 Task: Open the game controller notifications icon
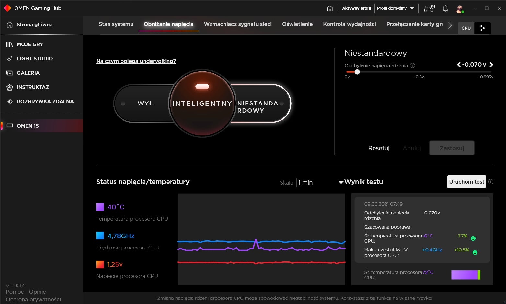[x=430, y=8]
